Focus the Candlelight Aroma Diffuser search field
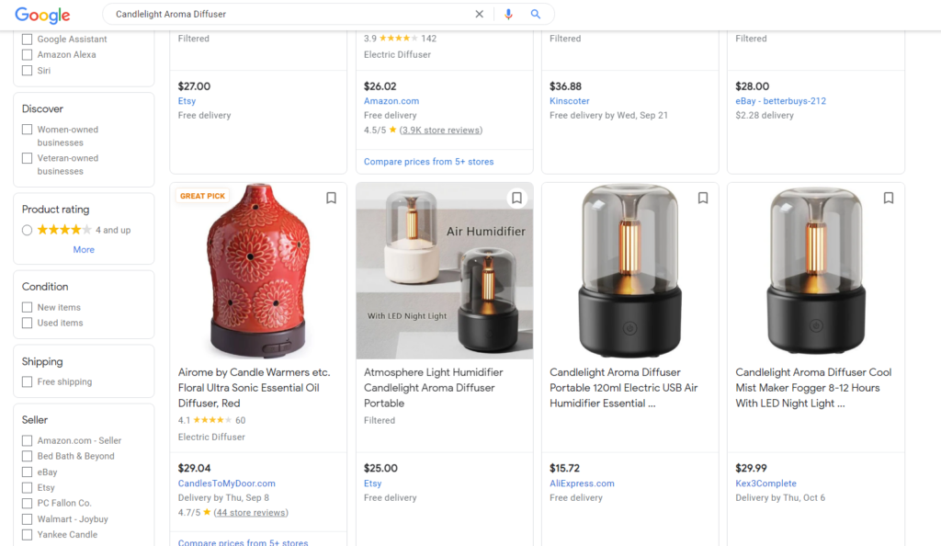 tap(288, 14)
